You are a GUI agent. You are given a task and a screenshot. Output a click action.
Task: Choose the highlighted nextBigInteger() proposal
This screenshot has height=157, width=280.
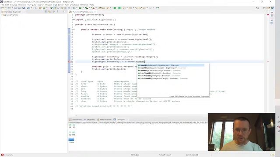[x=171, y=65]
